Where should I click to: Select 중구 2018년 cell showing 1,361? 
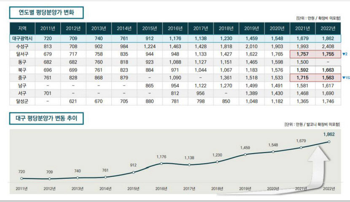(226, 78)
